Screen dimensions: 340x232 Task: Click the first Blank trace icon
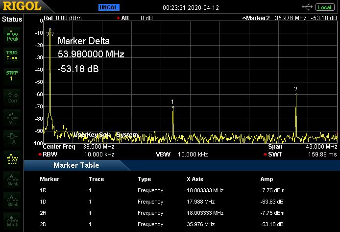point(12,180)
